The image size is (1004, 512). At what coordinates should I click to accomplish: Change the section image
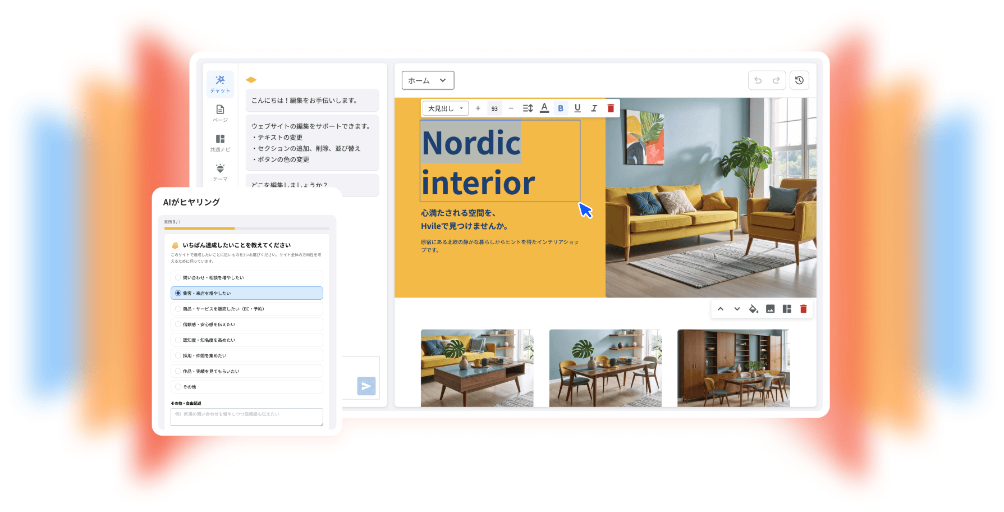pyautogui.click(x=771, y=309)
